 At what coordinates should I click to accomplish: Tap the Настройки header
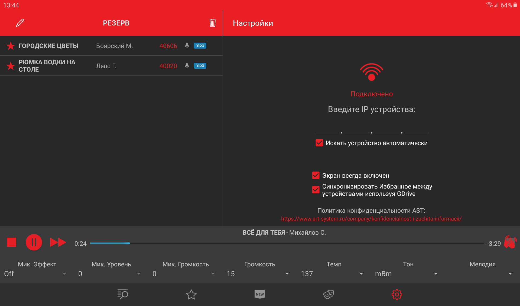pyautogui.click(x=253, y=23)
